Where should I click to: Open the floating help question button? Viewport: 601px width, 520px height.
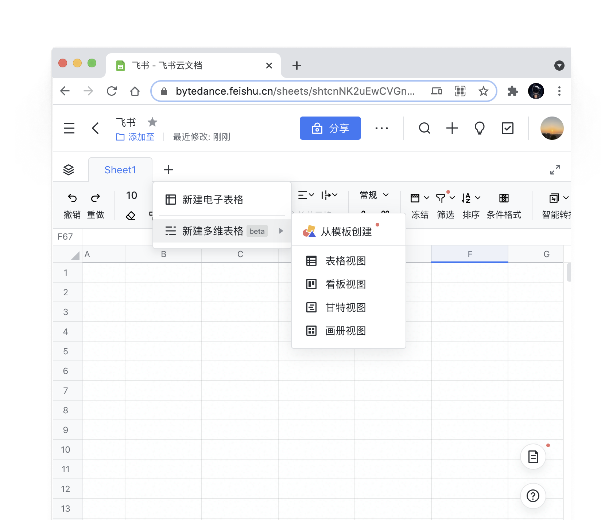(x=533, y=496)
